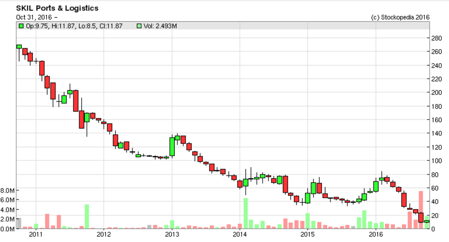Select the 2016 year label on time axis
This screenshot has height=242, width=449.
pyautogui.click(x=376, y=234)
